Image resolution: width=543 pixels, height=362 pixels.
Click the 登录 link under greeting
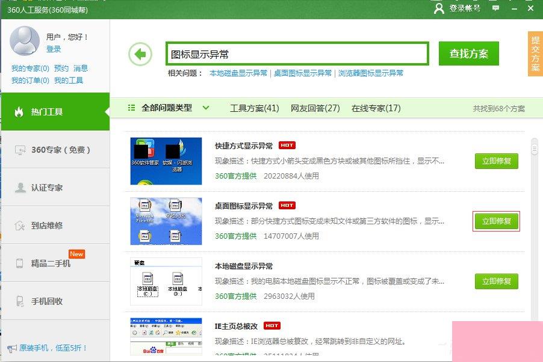pyautogui.click(x=54, y=49)
